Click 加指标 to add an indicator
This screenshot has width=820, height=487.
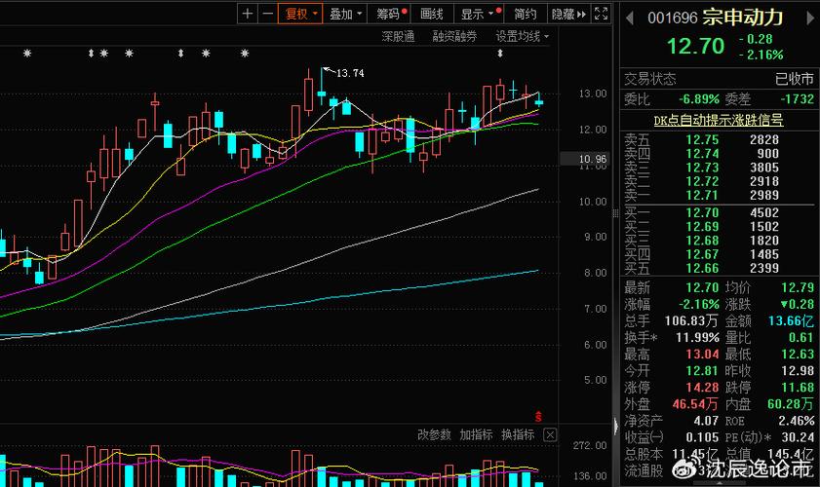[x=476, y=434]
